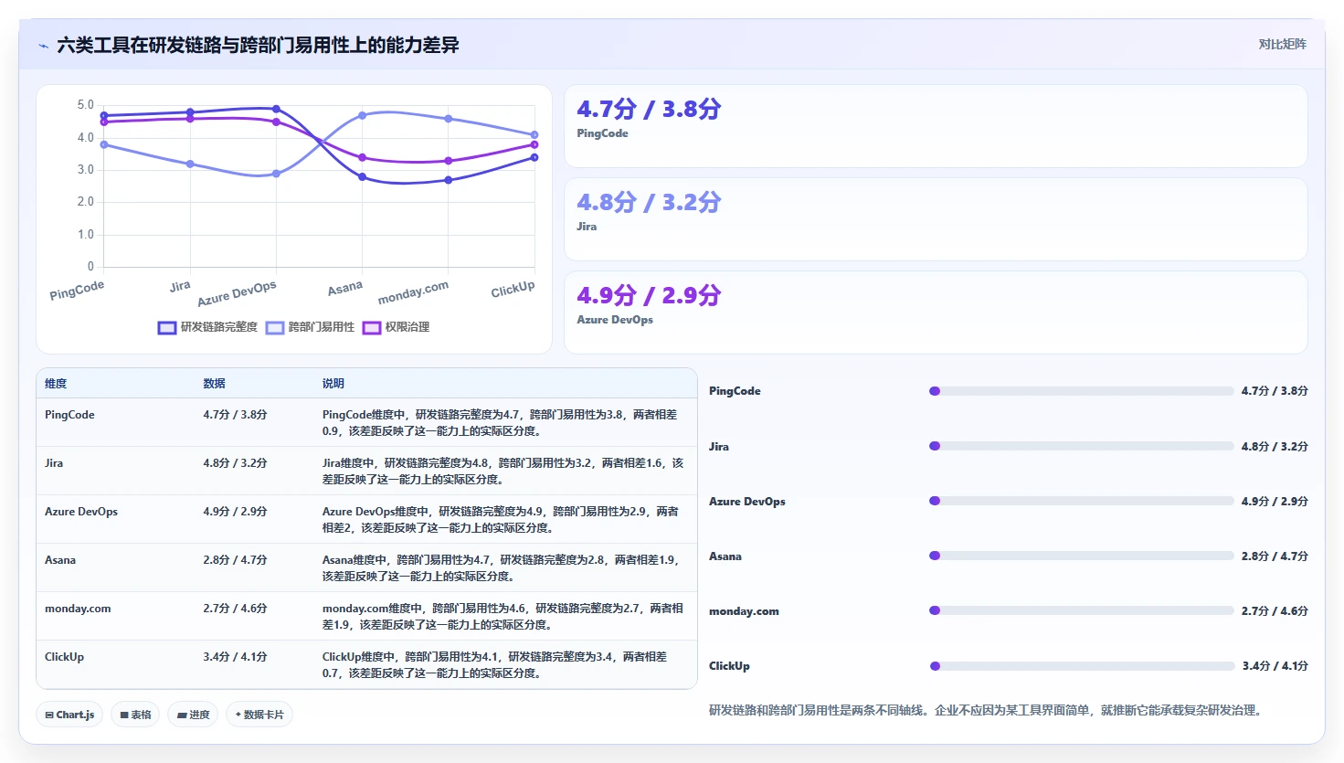Click the 表格 chip at the bottom
This screenshot has height=763, width=1344.
click(136, 715)
